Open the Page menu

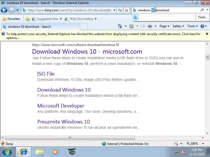point(164,26)
